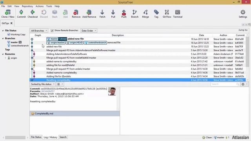251x141 pixels.
Task: Click the Add/Remove toolbar icon
Action: 89,14
